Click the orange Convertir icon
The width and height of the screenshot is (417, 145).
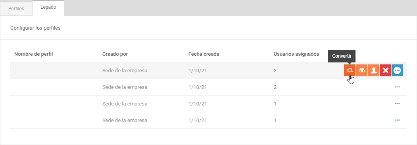click(350, 70)
